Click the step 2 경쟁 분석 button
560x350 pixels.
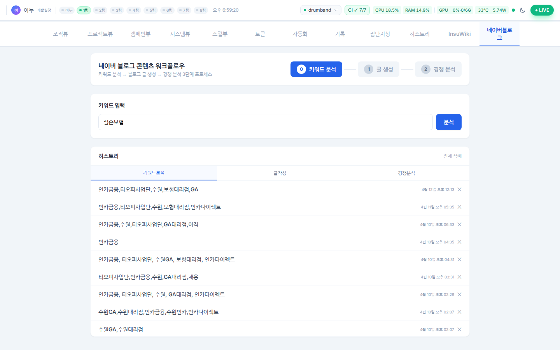(438, 69)
